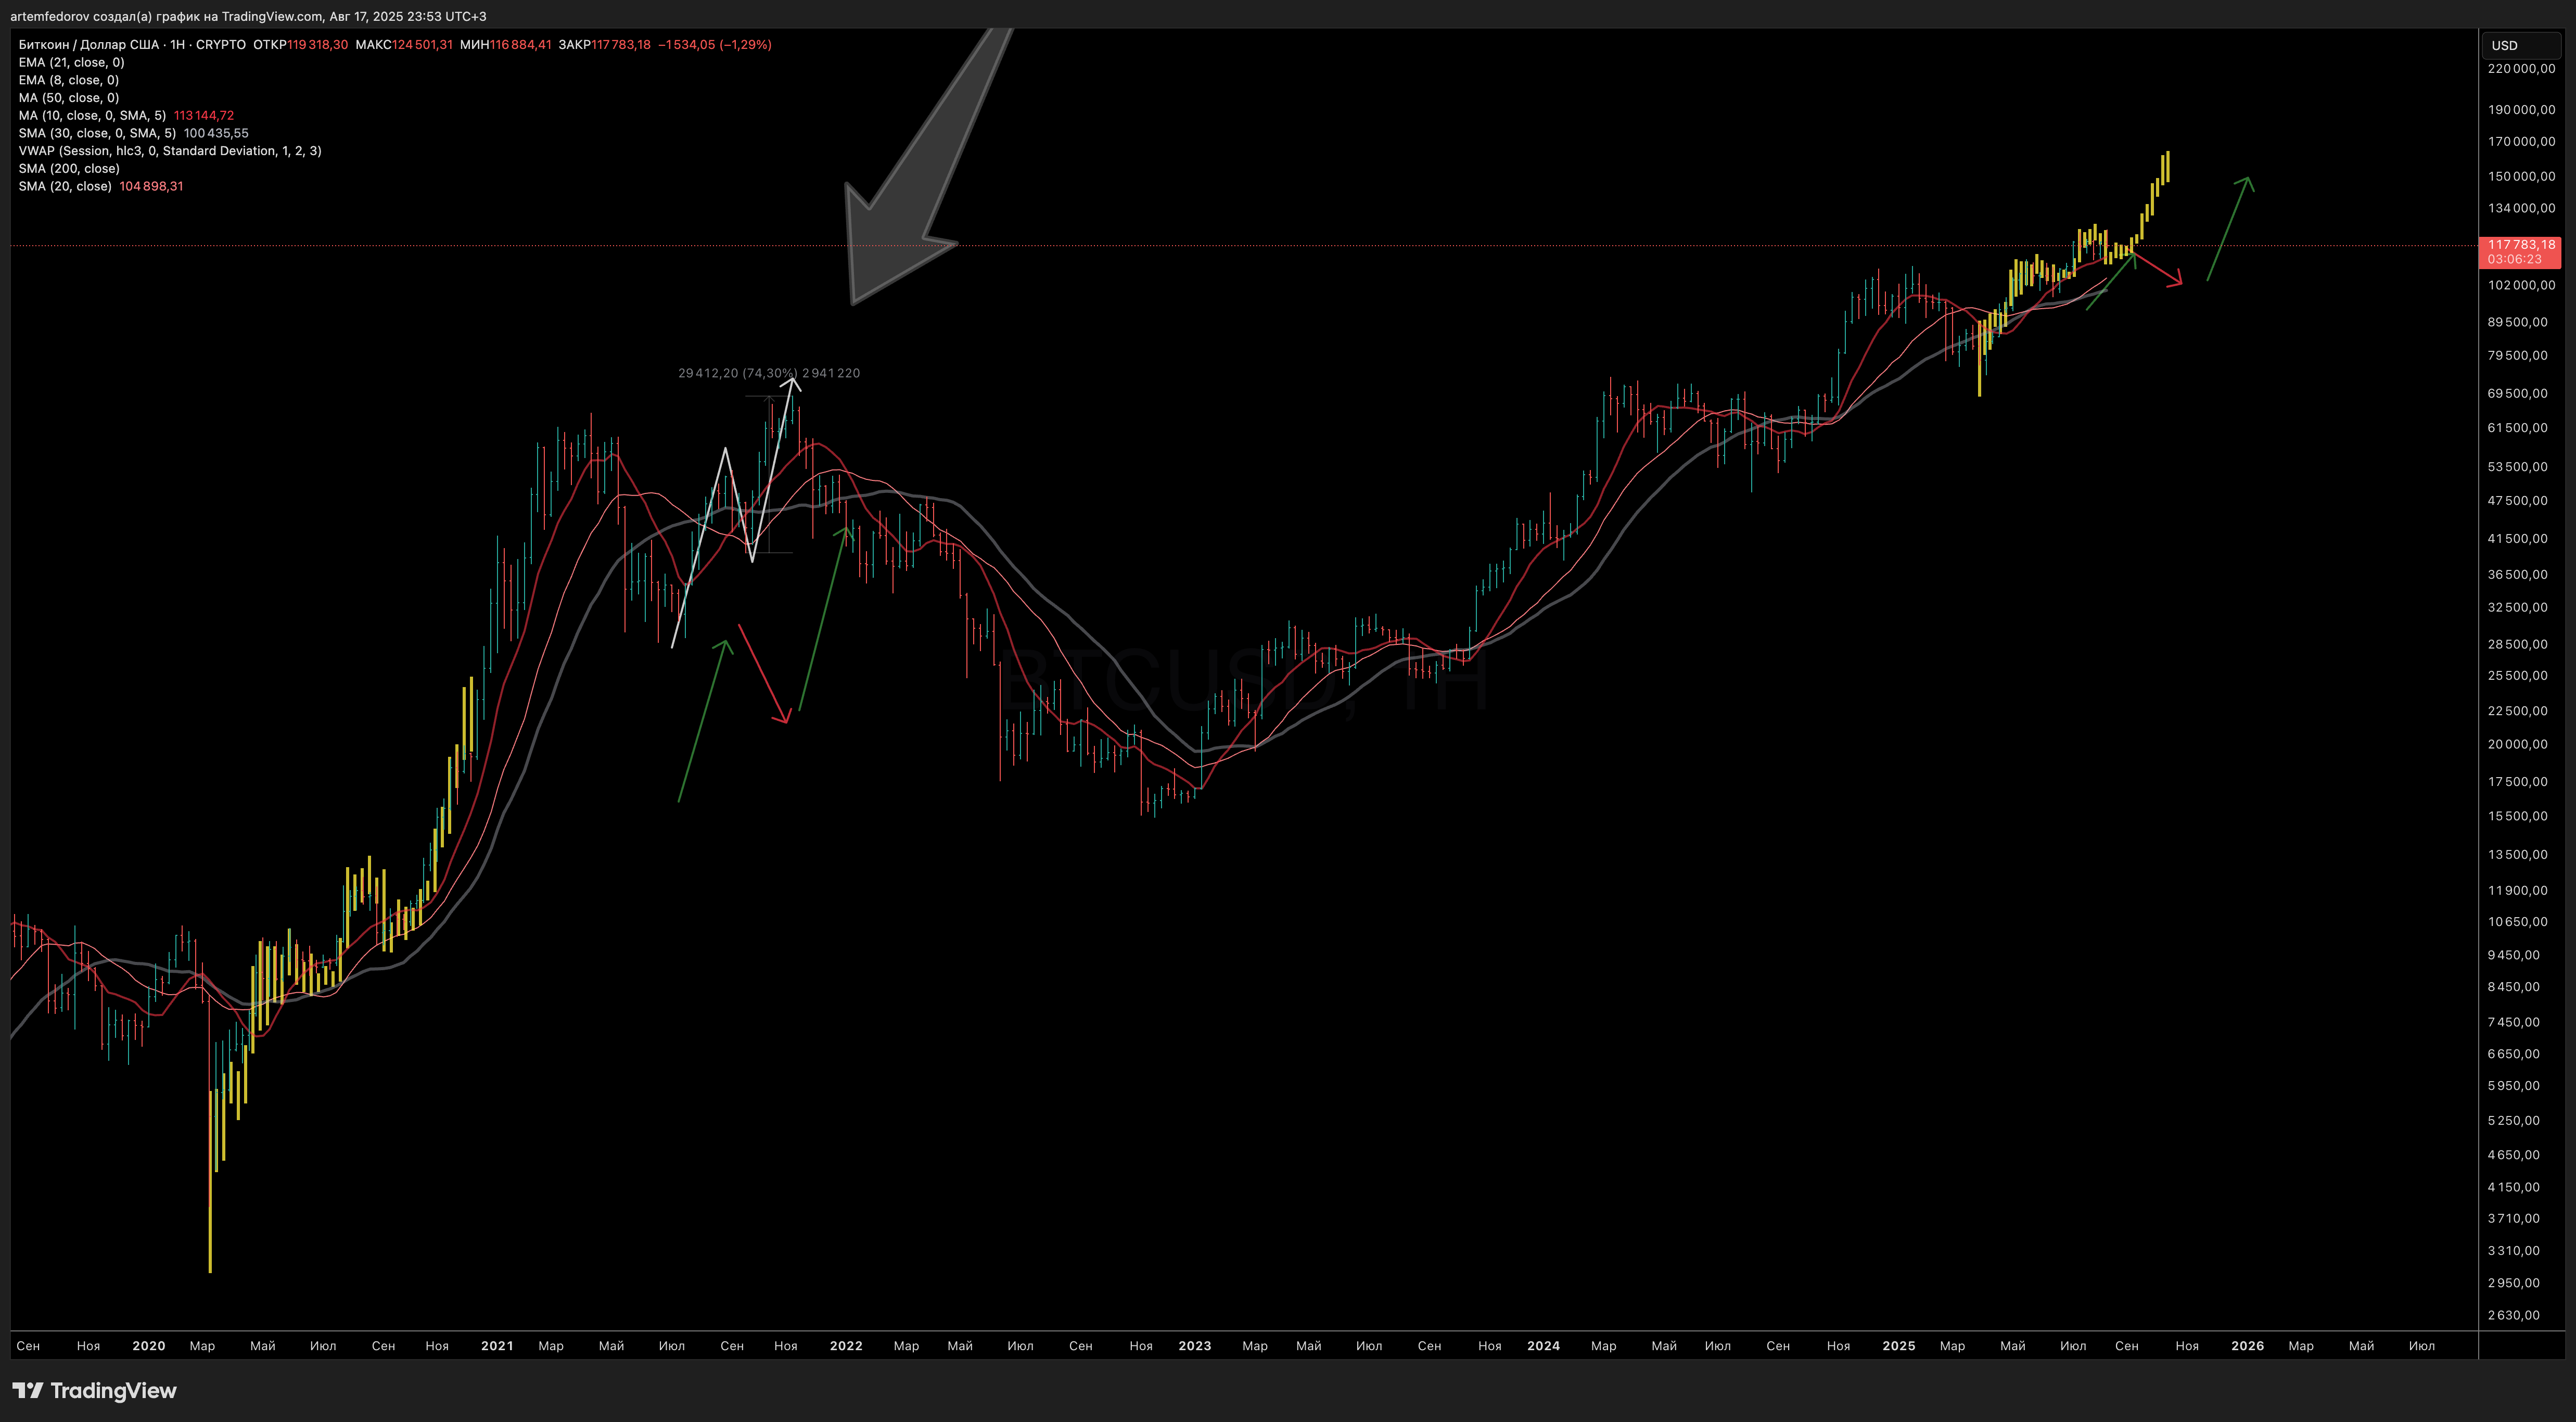The width and height of the screenshot is (2576, 1422).
Task: Click the 2022 label on the time axis
Action: 846,1346
